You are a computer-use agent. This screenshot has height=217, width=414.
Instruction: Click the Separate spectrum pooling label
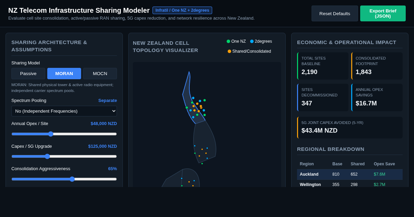108,100
